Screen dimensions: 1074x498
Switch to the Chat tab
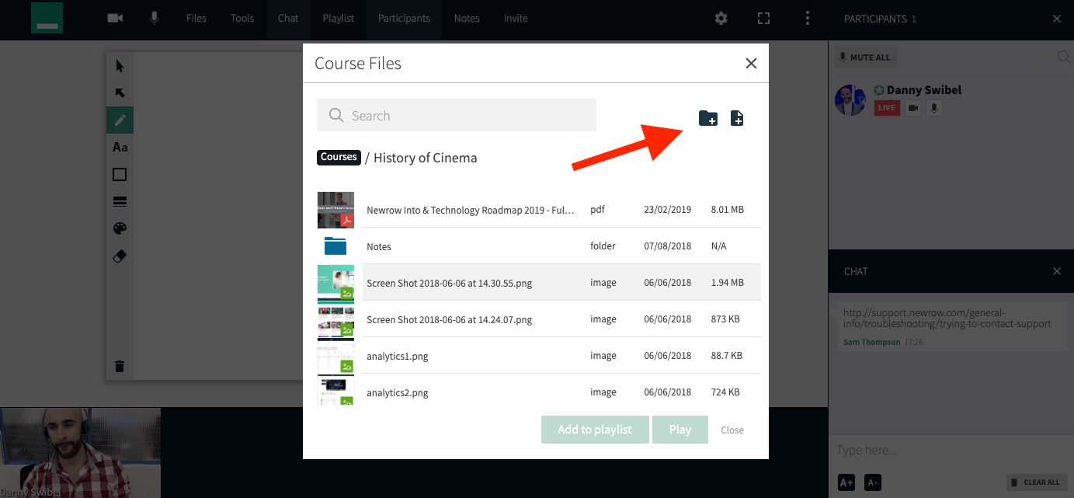[288, 19]
